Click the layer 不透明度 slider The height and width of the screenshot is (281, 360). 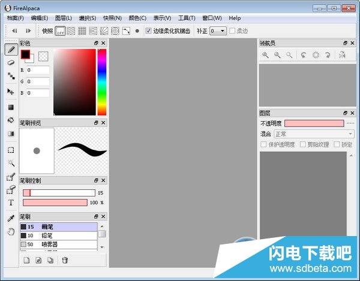tap(314, 123)
